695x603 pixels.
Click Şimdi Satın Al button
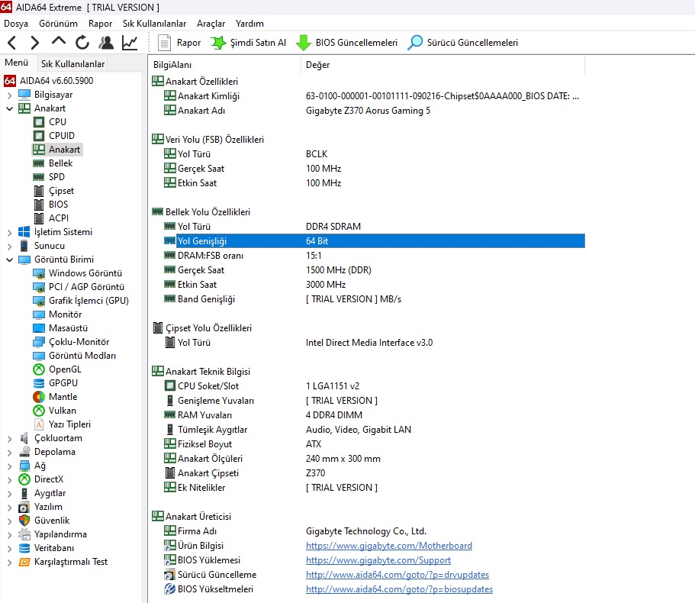[248, 43]
